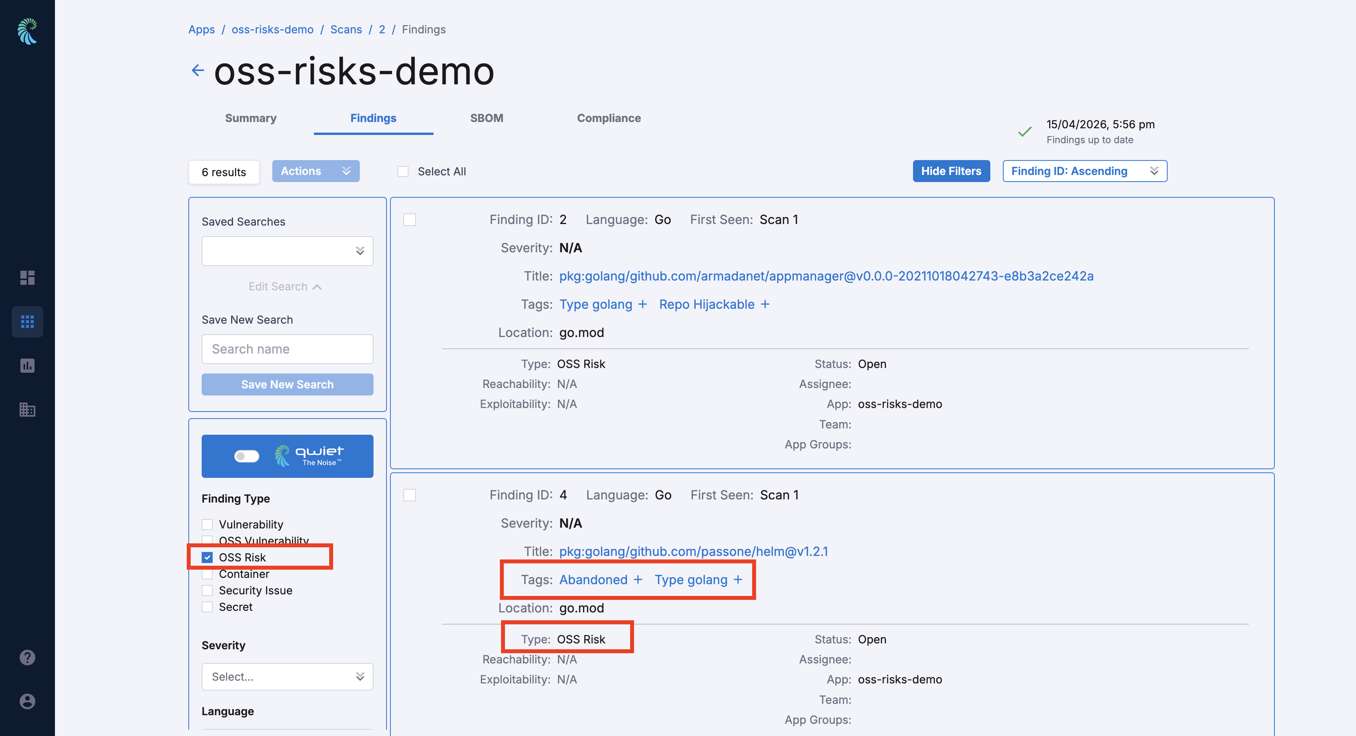Switch to the Compliance tab

click(x=609, y=118)
